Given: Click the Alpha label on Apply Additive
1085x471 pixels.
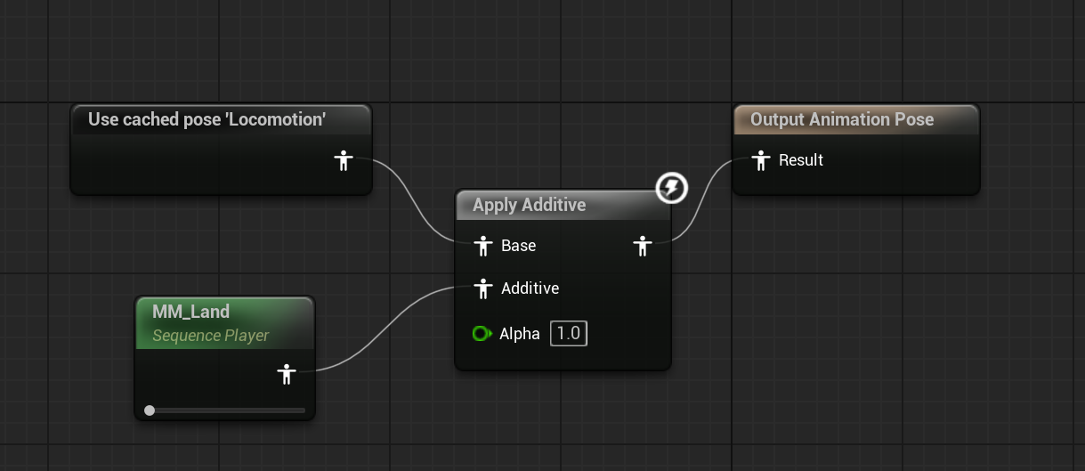Looking at the screenshot, I should click(x=520, y=334).
